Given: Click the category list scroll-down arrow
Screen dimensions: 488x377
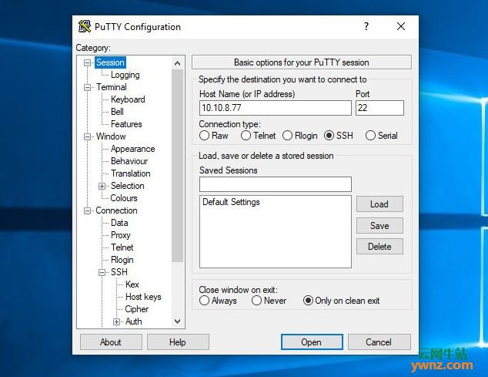Looking at the screenshot, I should coord(177,321).
